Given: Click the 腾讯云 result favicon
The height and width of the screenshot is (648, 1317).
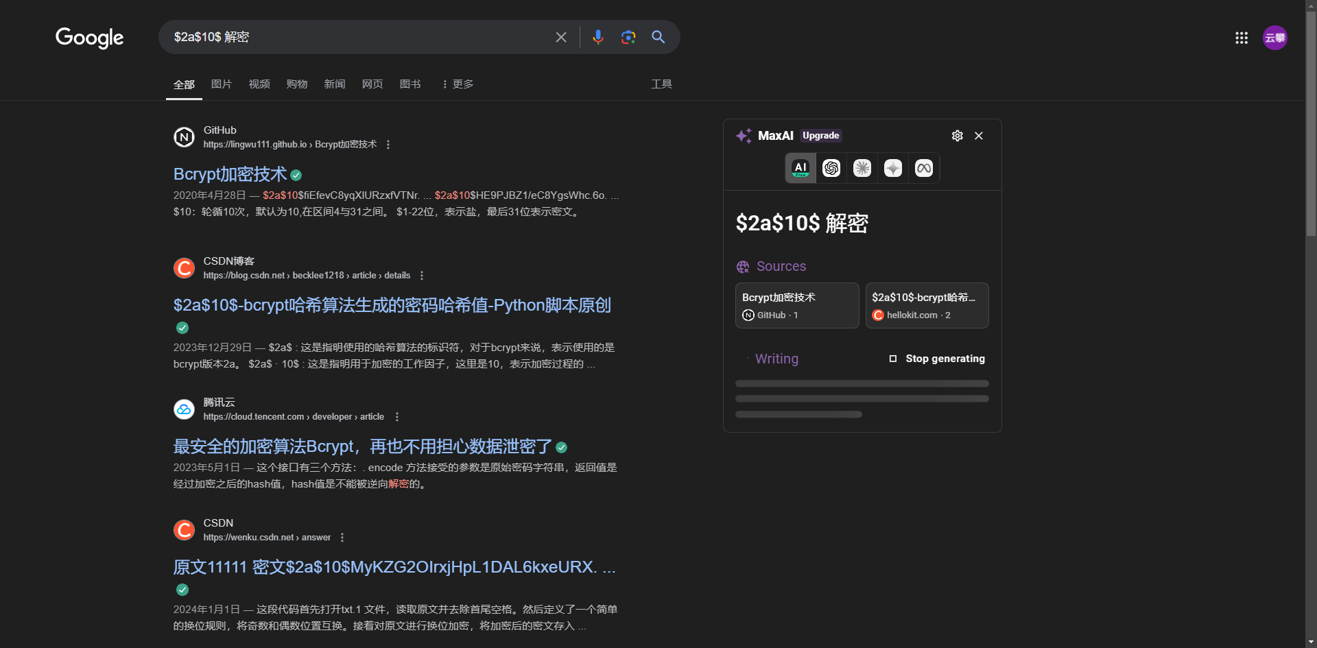Looking at the screenshot, I should 184,409.
